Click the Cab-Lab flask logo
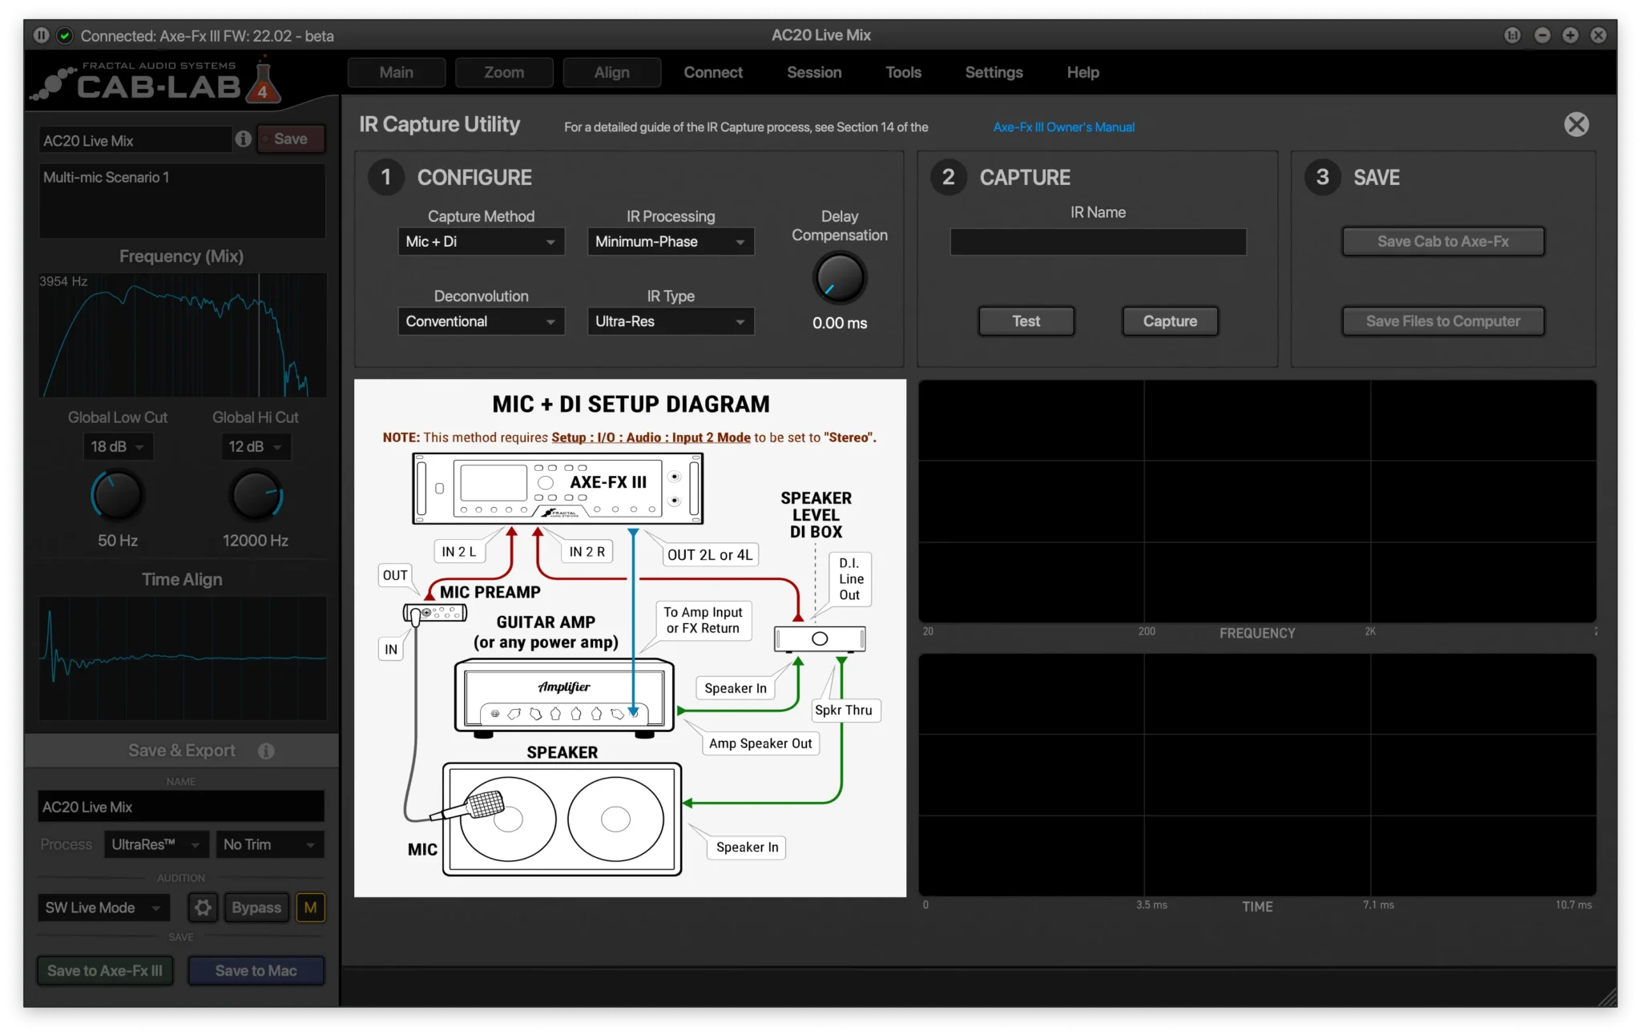This screenshot has height=1035, width=1641. coord(262,83)
